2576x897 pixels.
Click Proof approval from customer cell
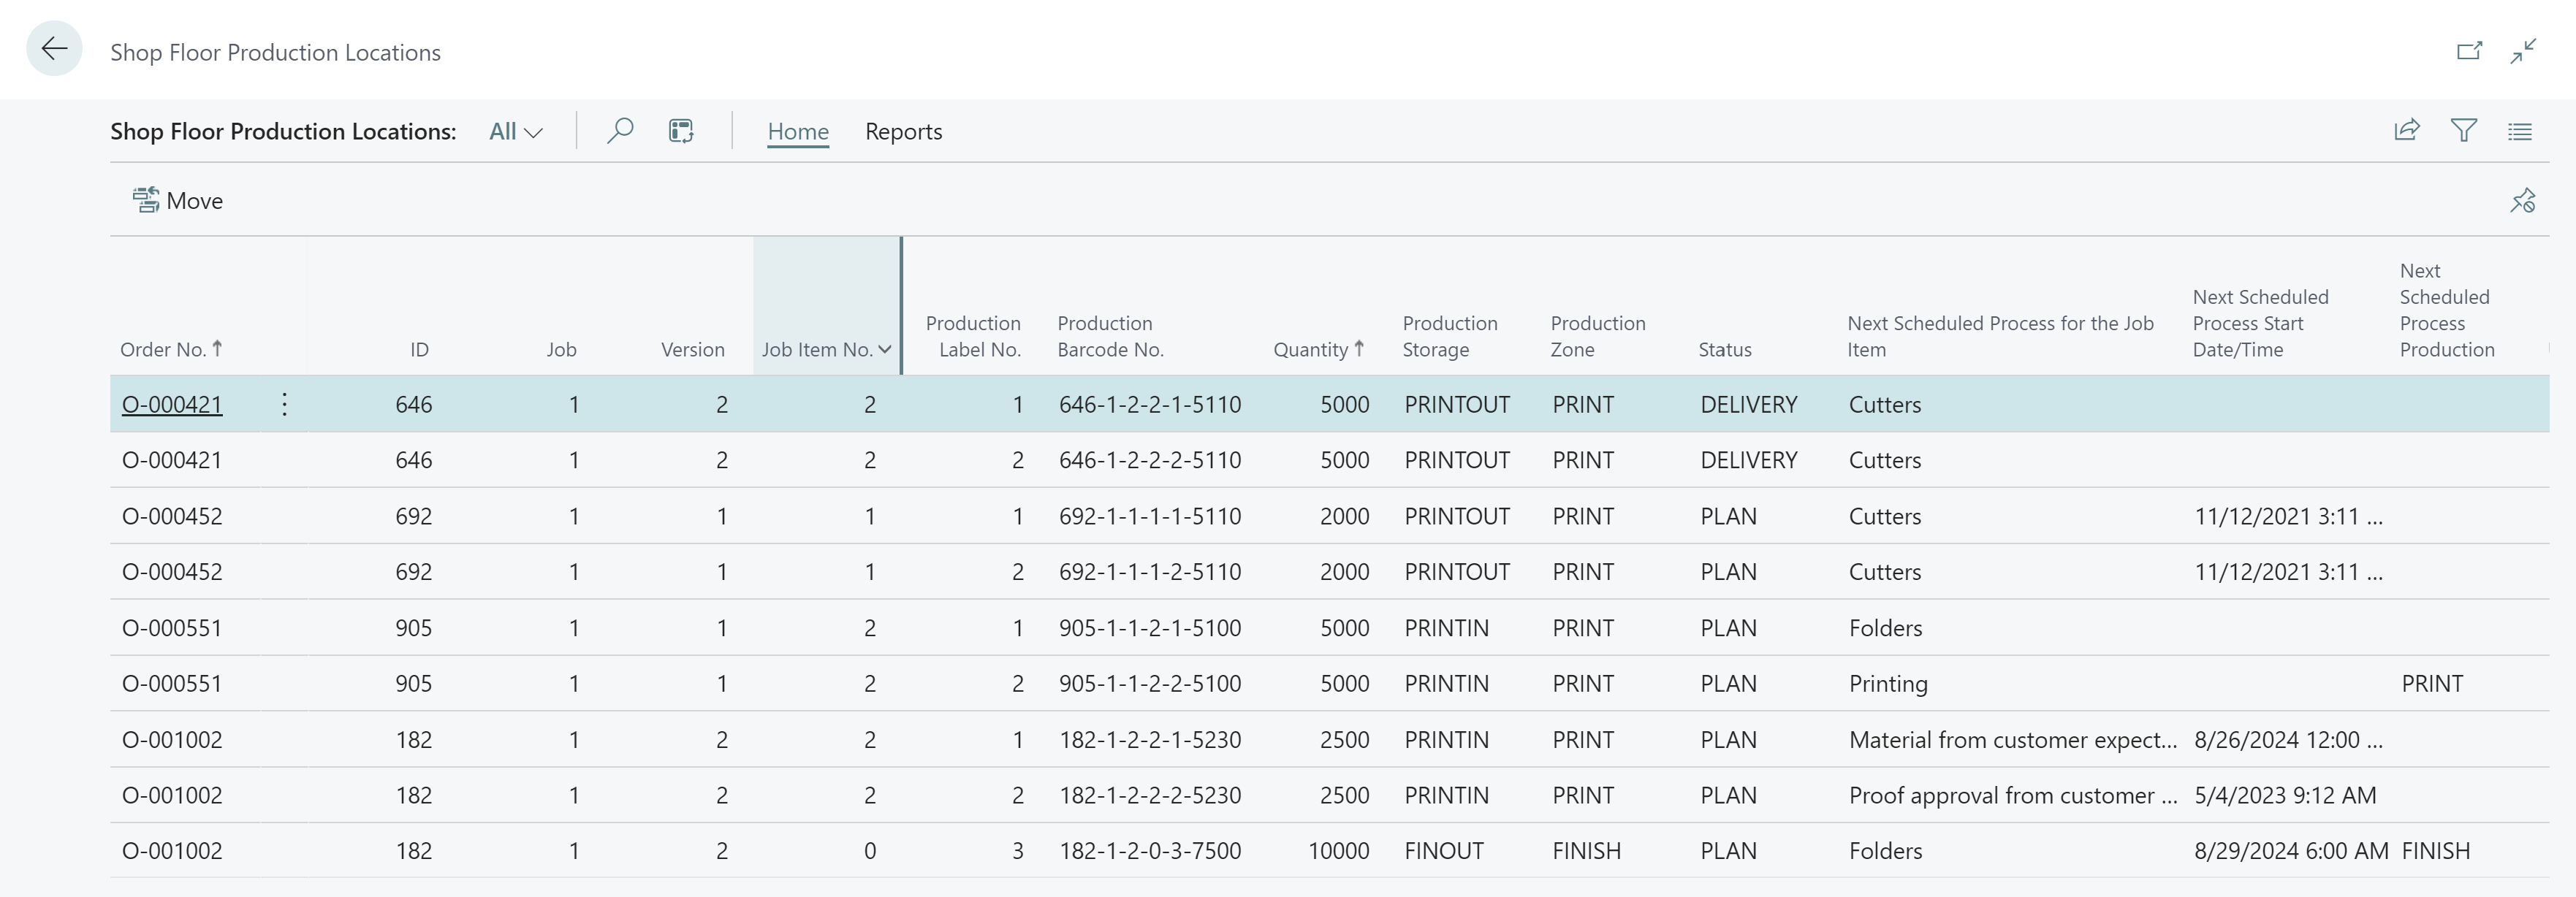click(2012, 795)
